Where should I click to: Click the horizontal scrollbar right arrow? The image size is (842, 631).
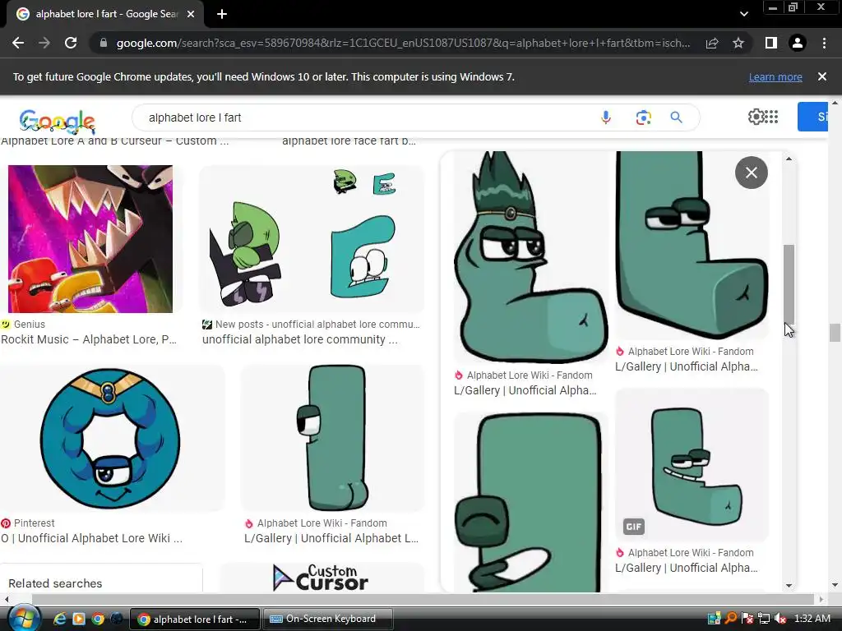tap(821, 599)
